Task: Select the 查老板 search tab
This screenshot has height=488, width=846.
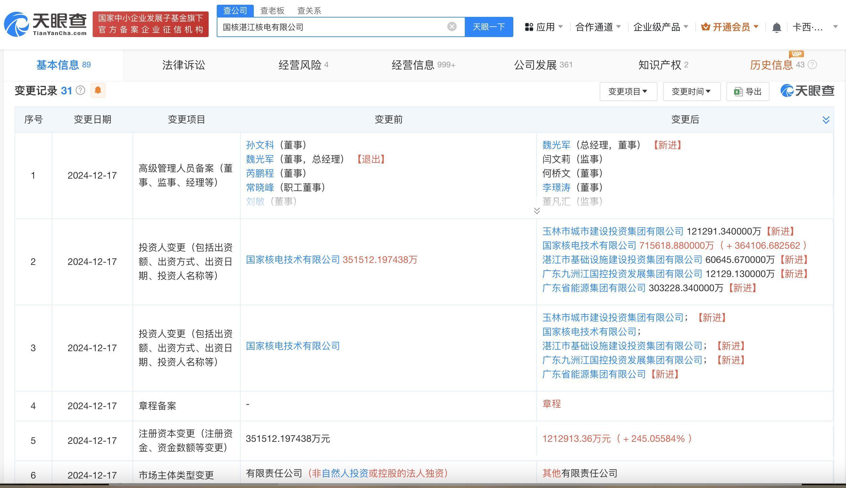Action: coord(272,11)
